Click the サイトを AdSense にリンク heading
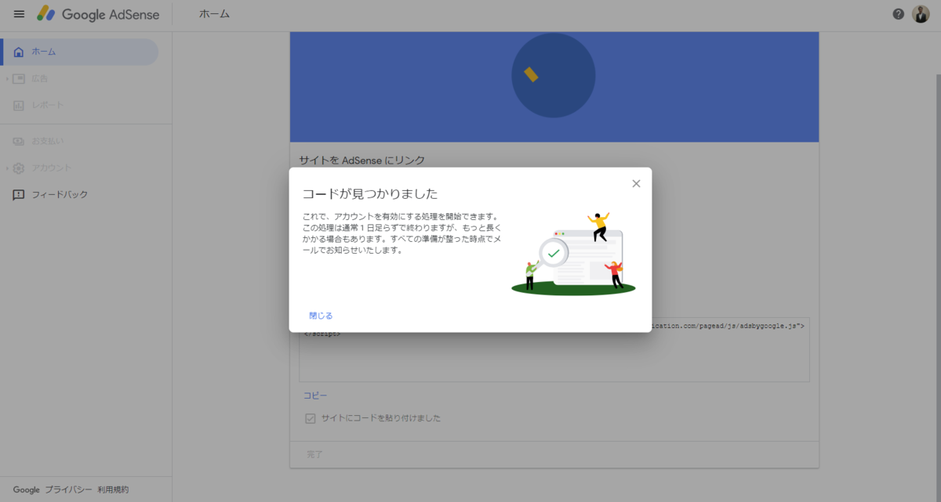Image resolution: width=941 pixels, height=502 pixels. (362, 160)
